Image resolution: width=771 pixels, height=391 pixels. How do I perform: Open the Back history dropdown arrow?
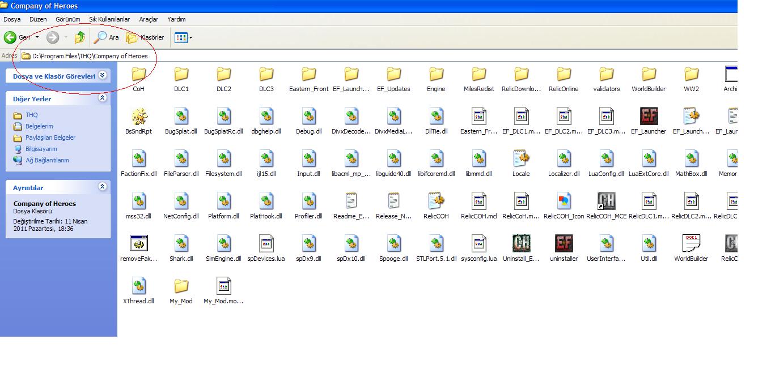(x=37, y=37)
